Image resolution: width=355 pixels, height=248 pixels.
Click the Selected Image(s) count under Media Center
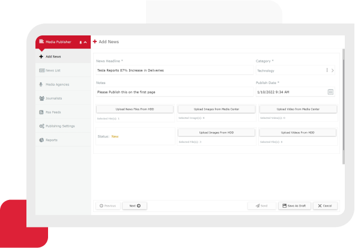tap(192, 118)
